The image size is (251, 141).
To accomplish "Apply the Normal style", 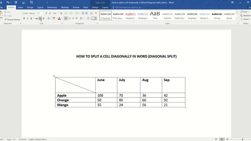I will click(x=105, y=16).
